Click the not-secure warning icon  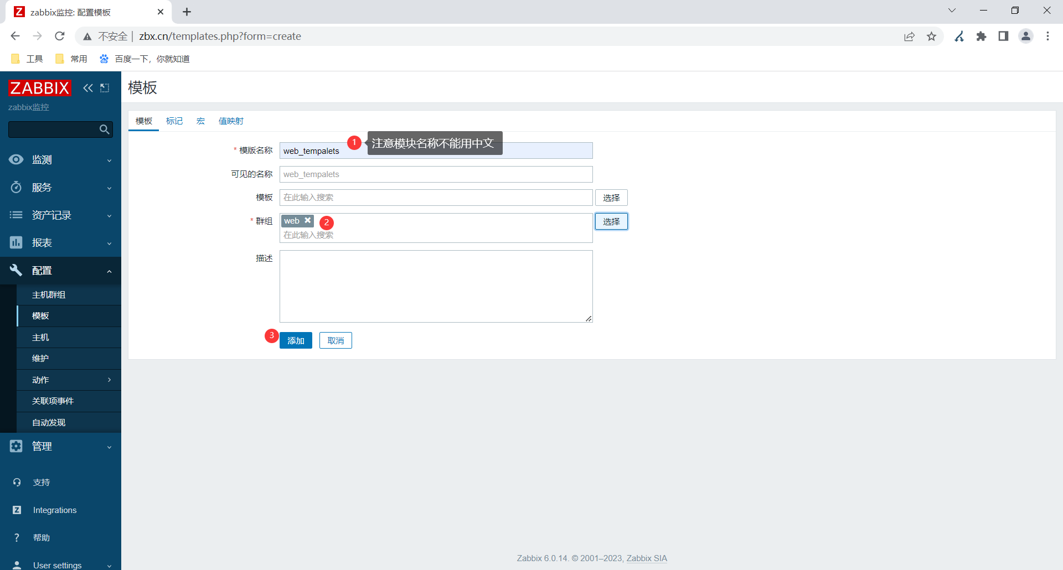pos(87,37)
